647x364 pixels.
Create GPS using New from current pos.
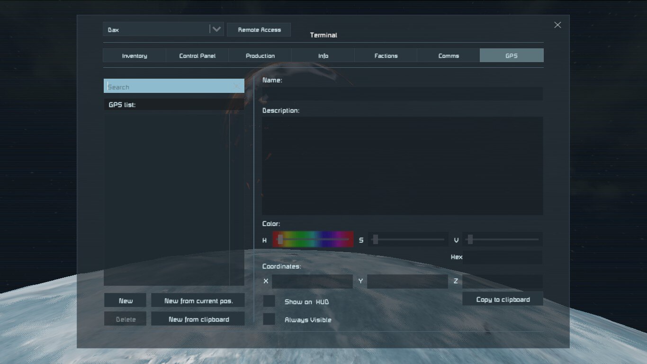point(198,301)
